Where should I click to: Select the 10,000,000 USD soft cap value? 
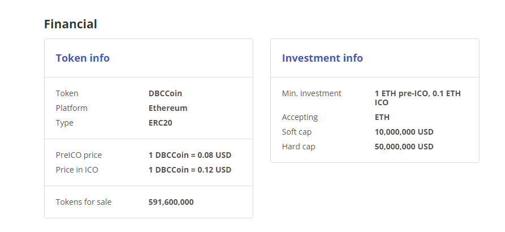point(404,132)
